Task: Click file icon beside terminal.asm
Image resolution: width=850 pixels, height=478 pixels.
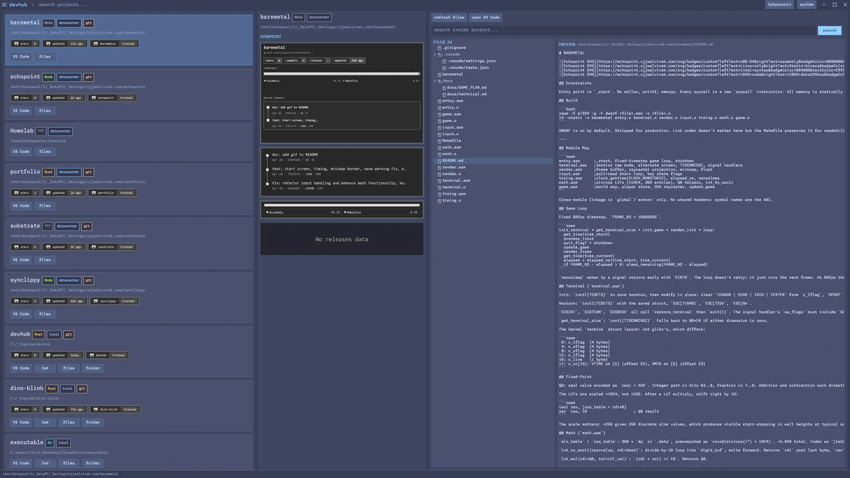Action: (439, 181)
